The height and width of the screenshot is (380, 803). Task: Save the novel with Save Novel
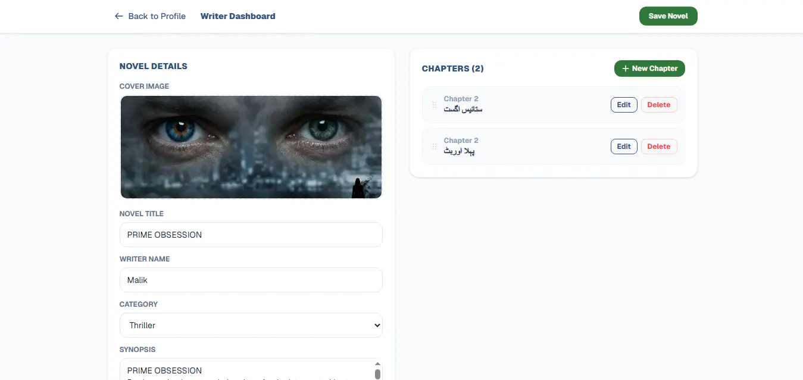[668, 16]
